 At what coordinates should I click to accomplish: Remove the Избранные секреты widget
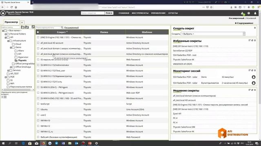pyautogui.click(x=254, y=41)
